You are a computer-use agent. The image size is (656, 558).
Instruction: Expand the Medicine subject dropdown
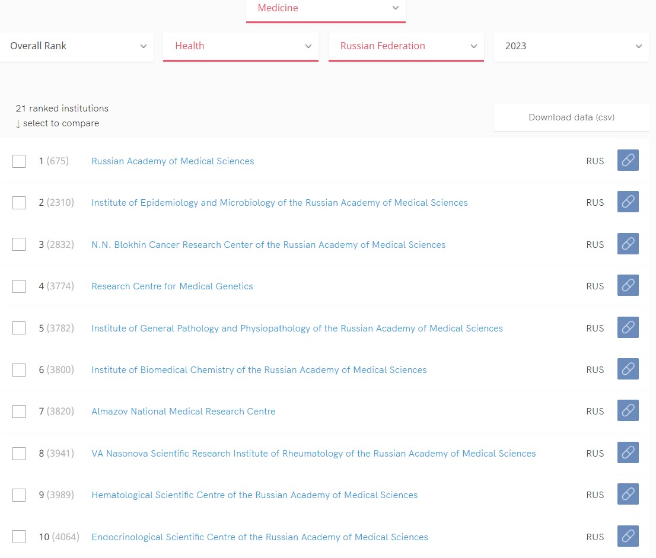pos(326,9)
